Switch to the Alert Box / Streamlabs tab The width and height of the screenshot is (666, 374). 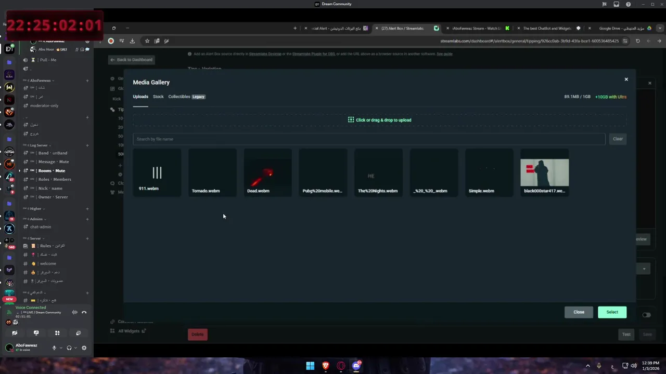[x=407, y=29]
